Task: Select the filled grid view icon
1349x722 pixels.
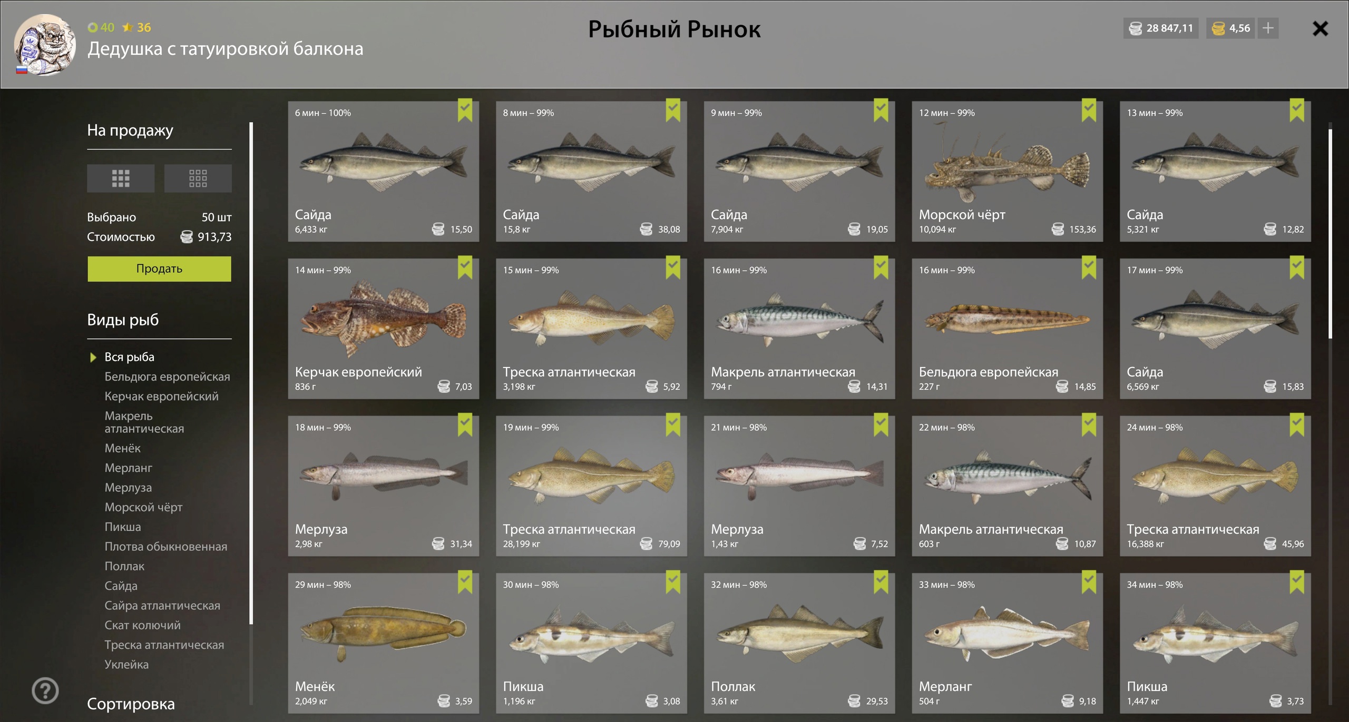Action: (x=121, y=179)
